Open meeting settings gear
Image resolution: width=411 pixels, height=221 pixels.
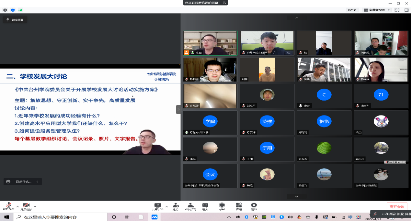point(254,206)
